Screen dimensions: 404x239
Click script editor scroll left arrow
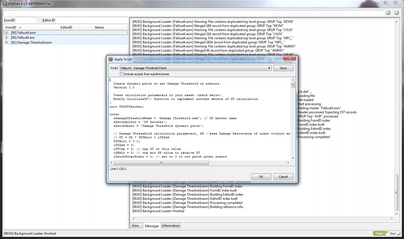tap(111, 163)
